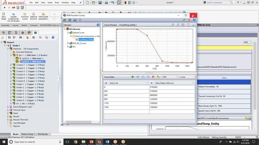Viewport: 259px width, 145px height.
Task: Click the Undo icon in top toolbar
Action: (113, 2)
